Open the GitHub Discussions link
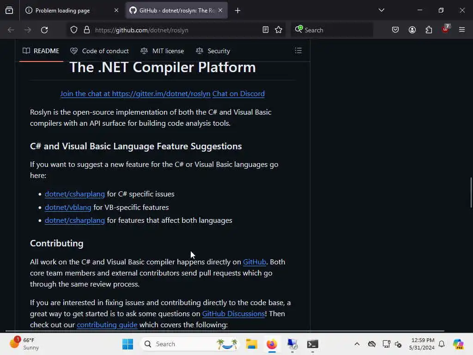 pyautogui.click(x=233, y=314)
